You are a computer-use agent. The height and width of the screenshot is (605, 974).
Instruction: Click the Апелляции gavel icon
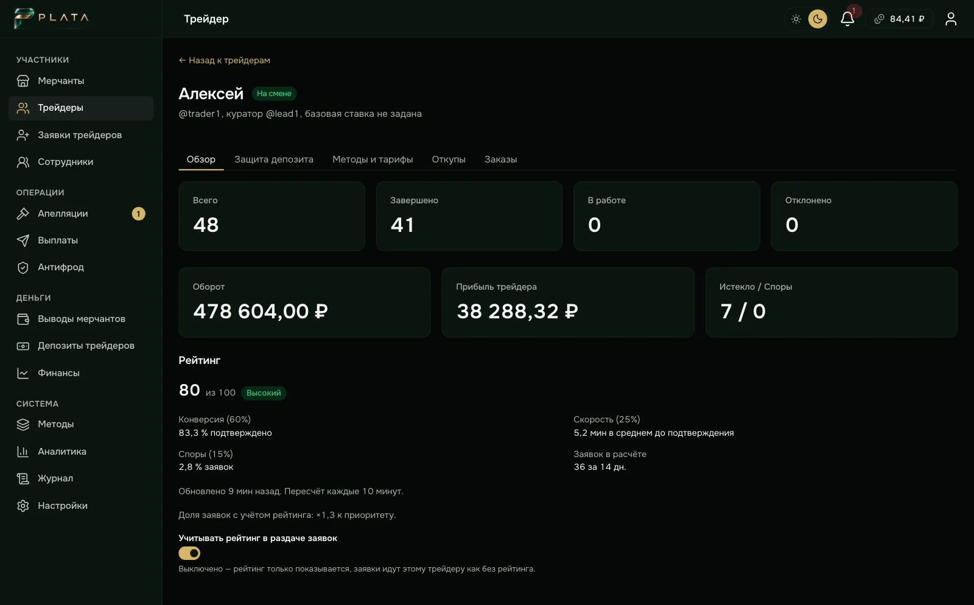point(23,214)
